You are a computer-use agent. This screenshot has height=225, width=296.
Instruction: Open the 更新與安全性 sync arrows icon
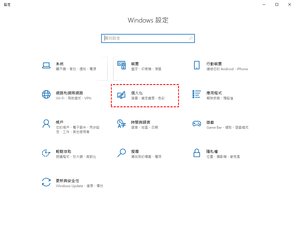click(x=46, y=182)
